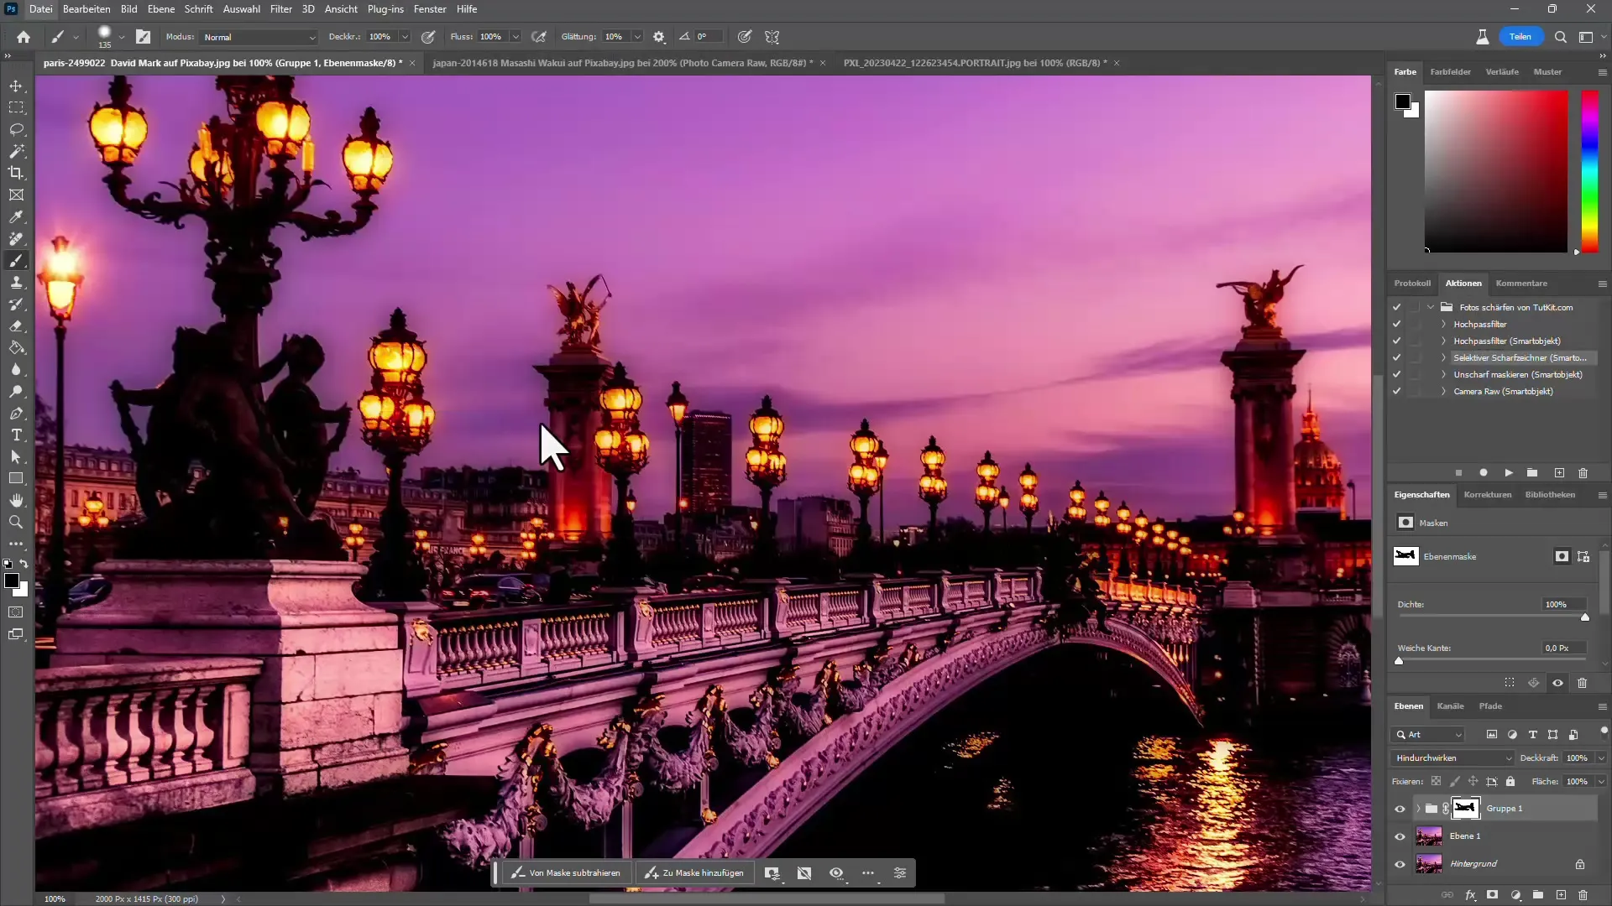Open Hindurchwirken blend mode dropdown

(x=1452, y=758)
